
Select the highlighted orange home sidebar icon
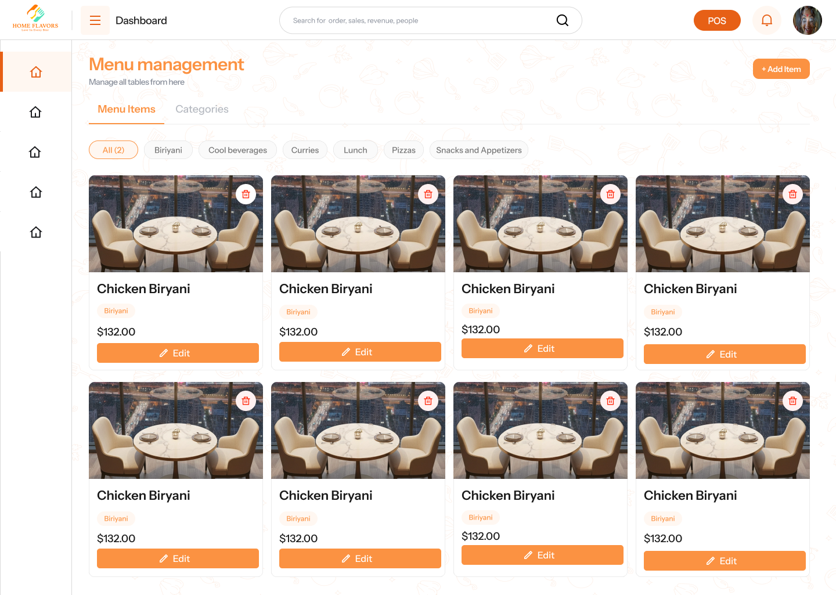click(36, 72)
